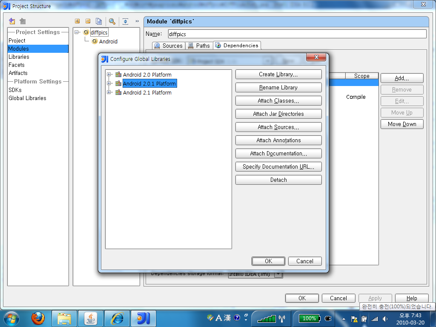Click the Create Library... button

pos(278,74)
